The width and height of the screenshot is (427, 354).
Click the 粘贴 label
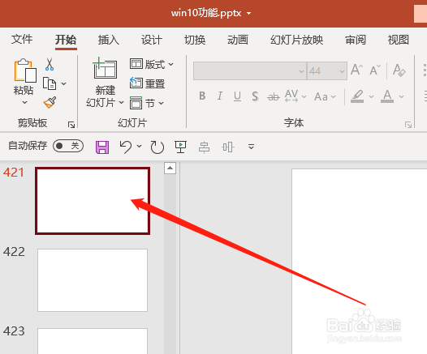coord(24,90)
